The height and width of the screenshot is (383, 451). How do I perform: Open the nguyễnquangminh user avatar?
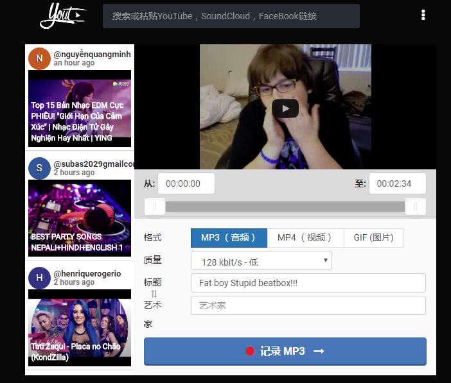tap(39, 58)
